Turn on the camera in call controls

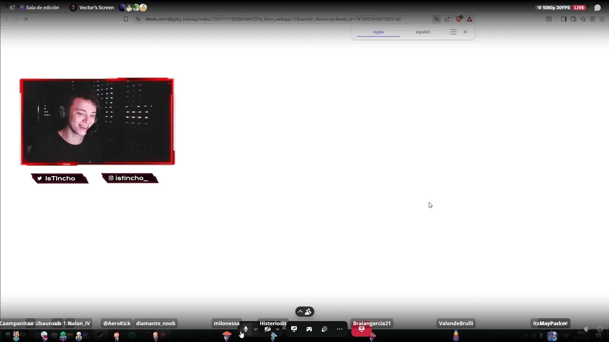(x=268, y=329)
